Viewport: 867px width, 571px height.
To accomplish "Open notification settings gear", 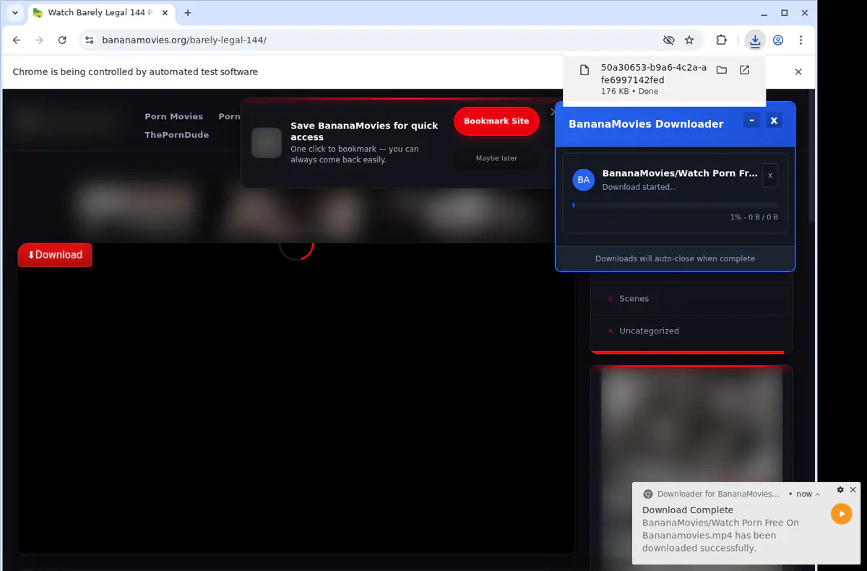I will (x=840, y=489).
